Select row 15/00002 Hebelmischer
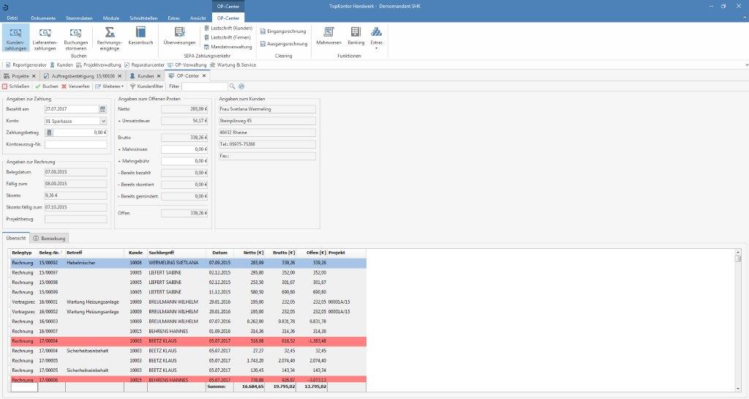This screenshot has height=399, width=749. coord(188,263)
